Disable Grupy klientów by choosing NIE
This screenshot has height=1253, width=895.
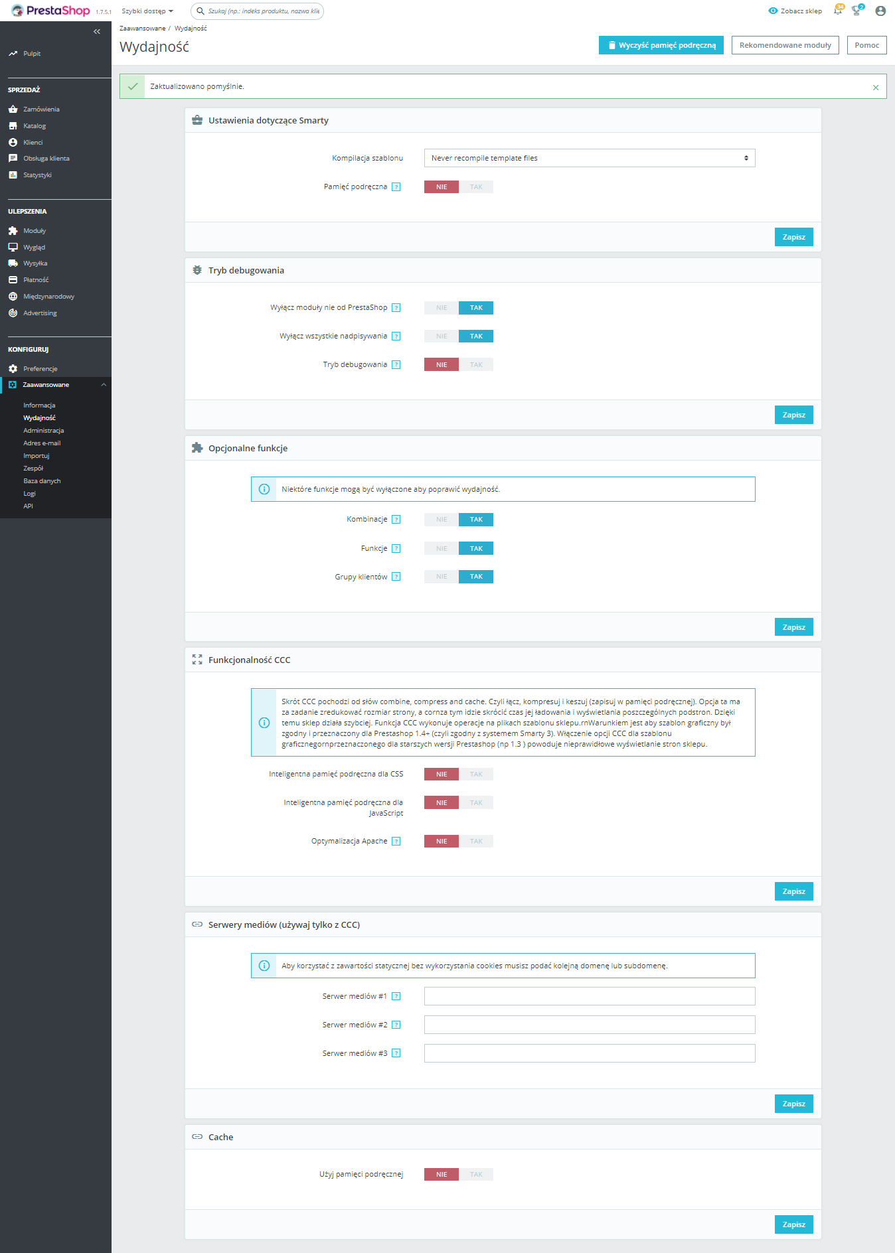tap(442, 577)
